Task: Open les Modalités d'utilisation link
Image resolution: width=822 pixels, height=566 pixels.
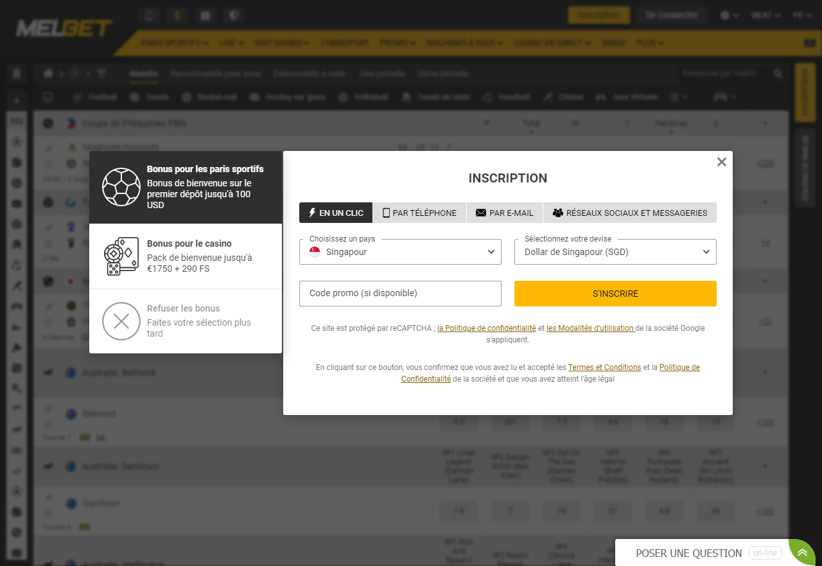Action: [590, 328]
